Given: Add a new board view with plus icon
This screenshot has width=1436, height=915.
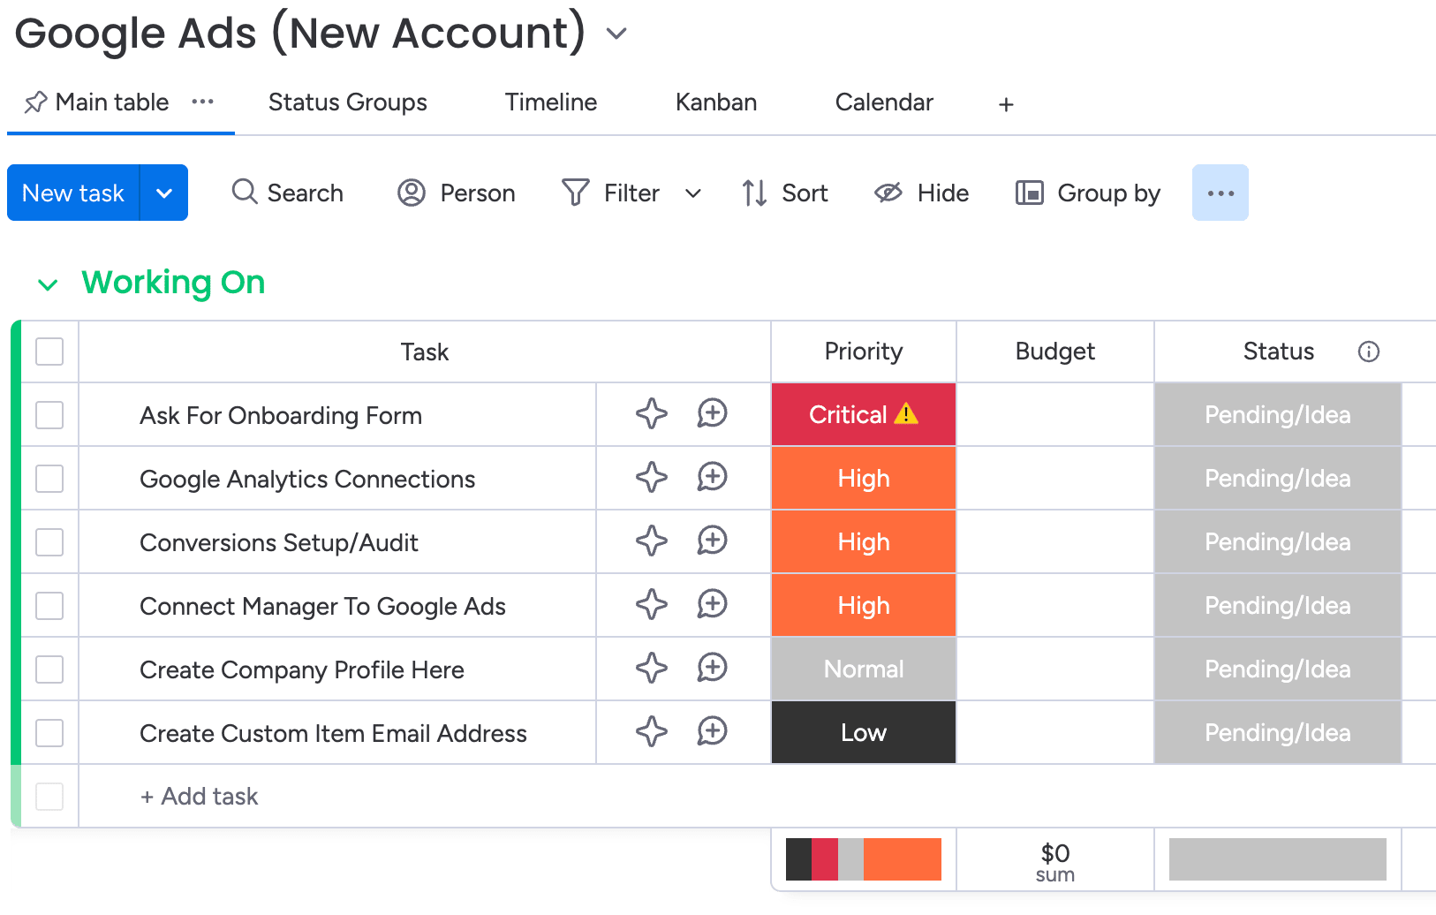Looking at the screenshot, I should [x=1006, y=105].
